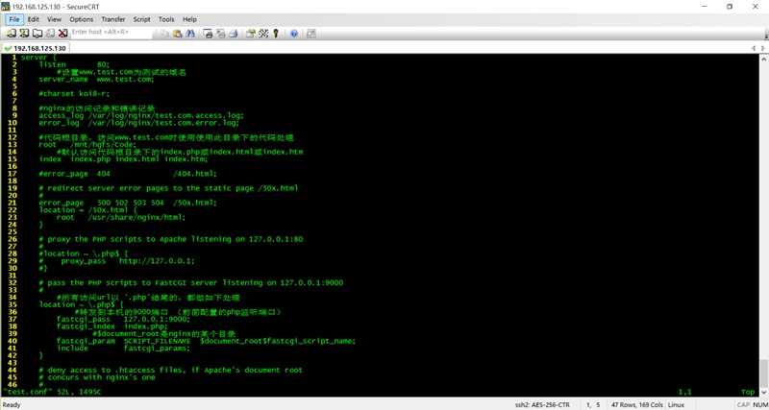Screen dimensions: 769x410
Task: Open the File menu
Action: (x=13, y=19)
